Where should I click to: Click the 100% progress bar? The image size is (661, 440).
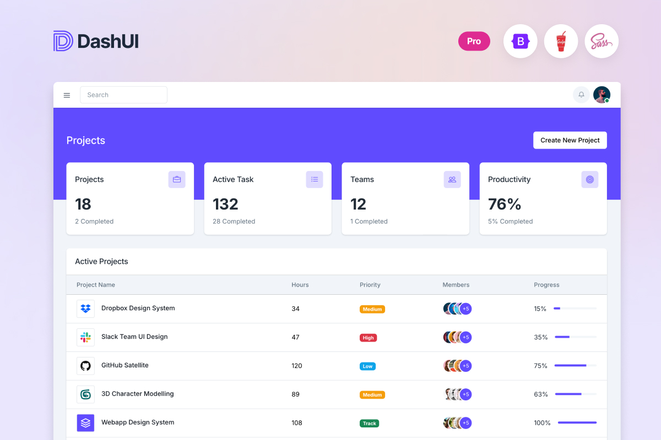point(577,423)
